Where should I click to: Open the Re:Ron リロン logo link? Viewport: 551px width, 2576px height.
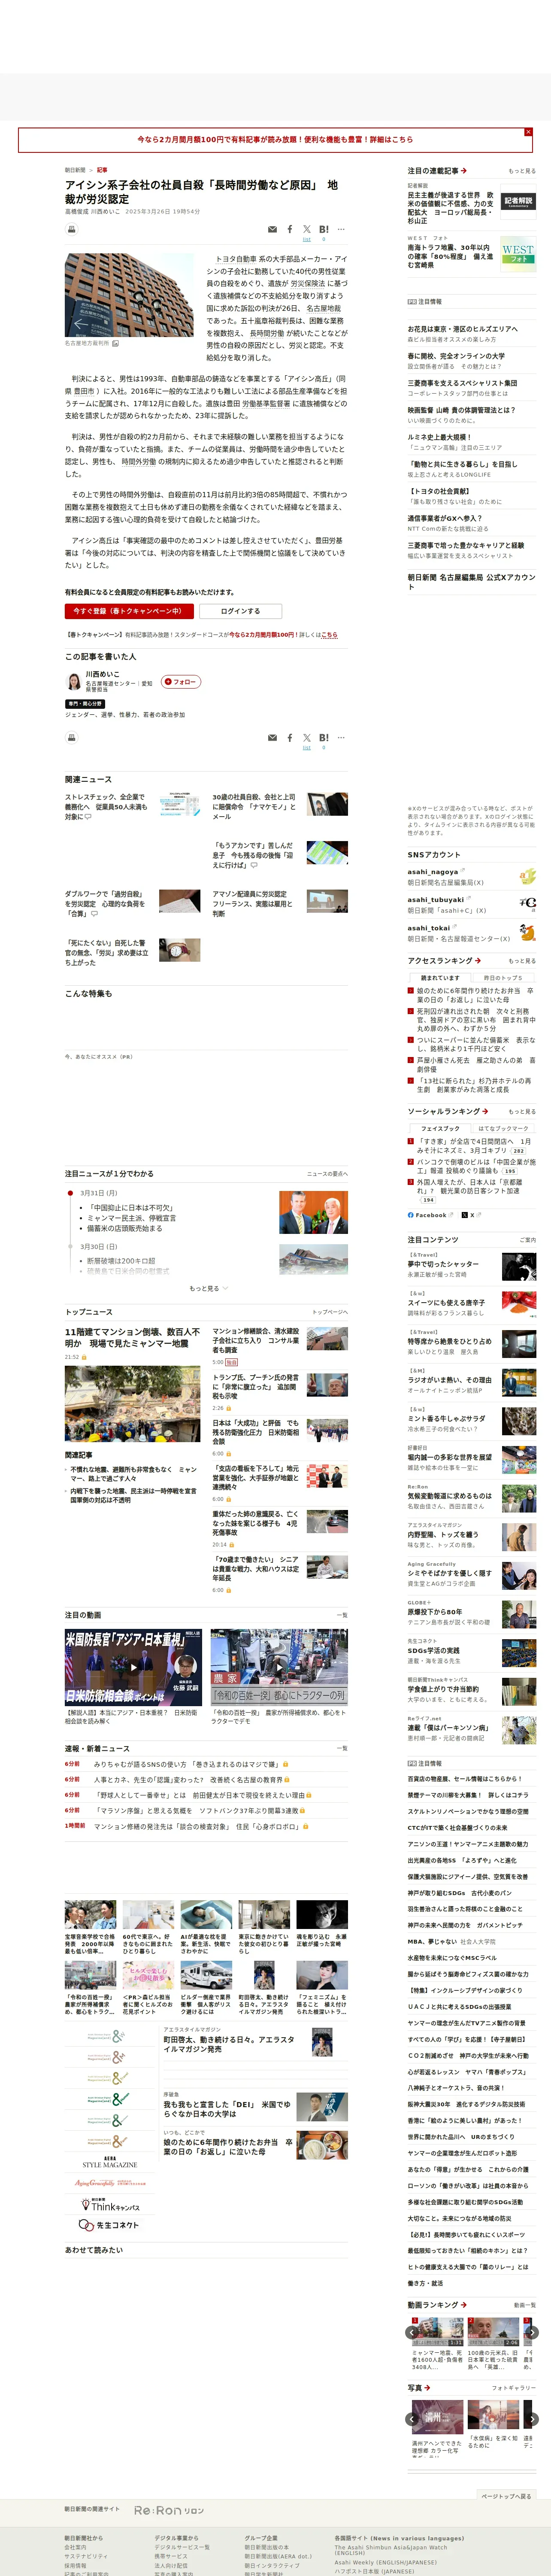(169, 2511)
